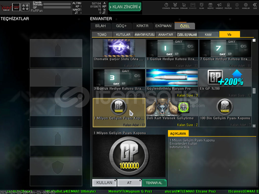Switch to the EKİPMAN inventory tab
The width and height of the screenshot is (259, 194).
pyautogui.click(x=163, y=26)
